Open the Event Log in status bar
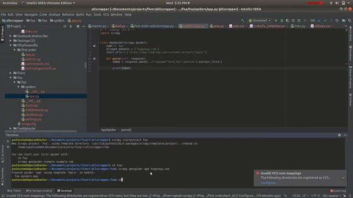 tap(338, 191)
